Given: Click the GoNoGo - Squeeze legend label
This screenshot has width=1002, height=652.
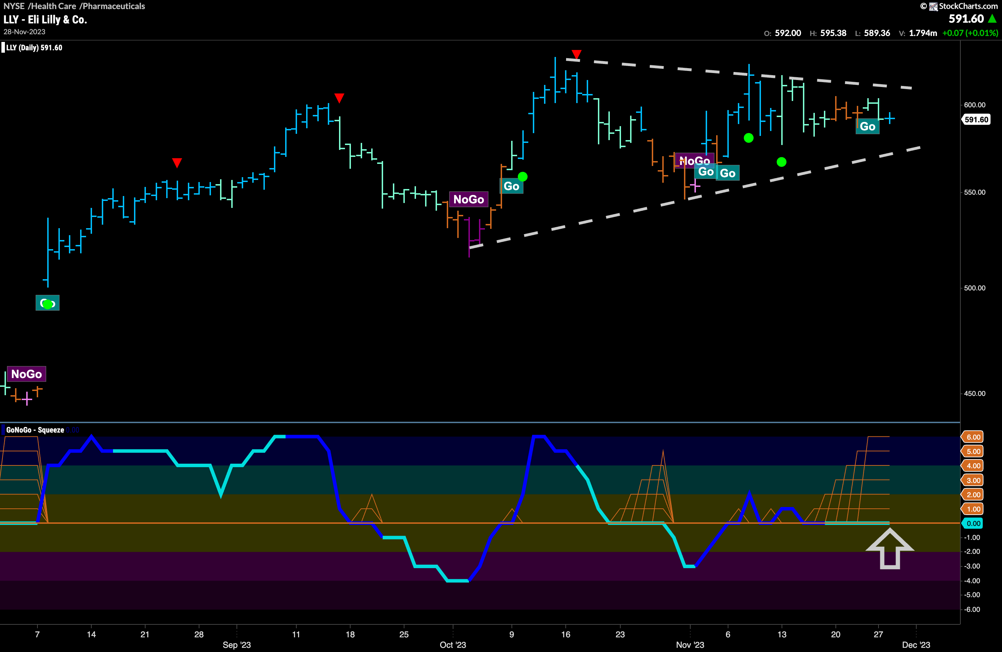Looking at the screenshot, I should (x=35, y=430).
